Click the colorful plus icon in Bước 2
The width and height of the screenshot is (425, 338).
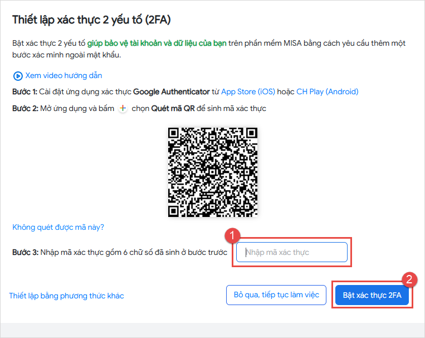pyautogui.click(x=124, y=108)
